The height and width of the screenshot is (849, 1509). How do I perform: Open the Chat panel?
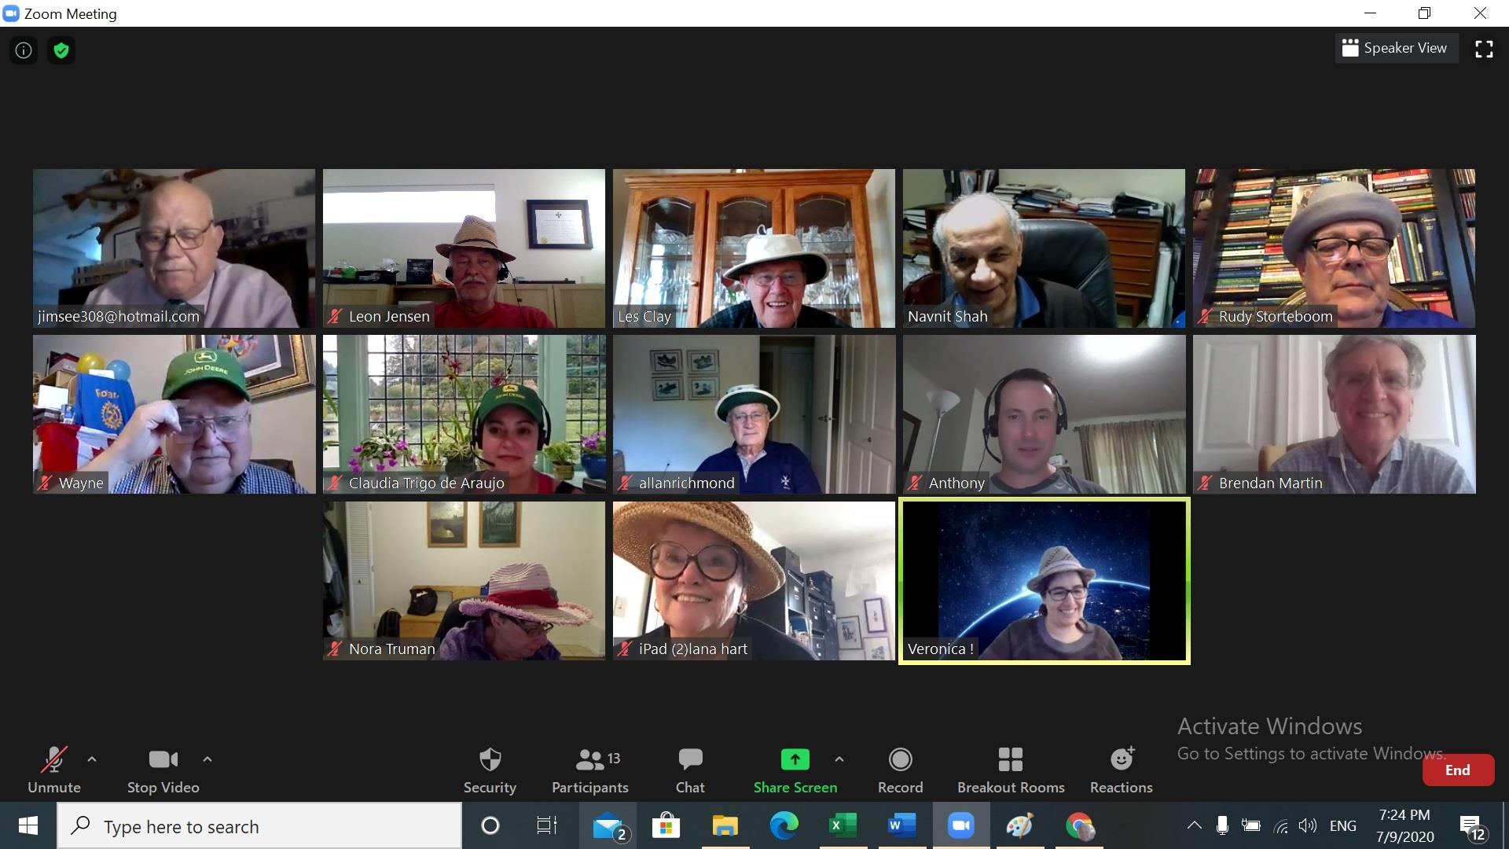pos(690,770)
